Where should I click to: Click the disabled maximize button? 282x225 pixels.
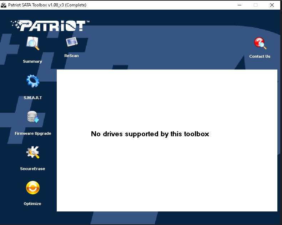tap(256, 5)
